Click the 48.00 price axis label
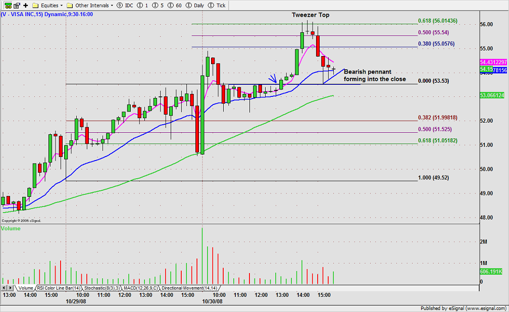This screenshot has width=509, height=312. [486, 218]
